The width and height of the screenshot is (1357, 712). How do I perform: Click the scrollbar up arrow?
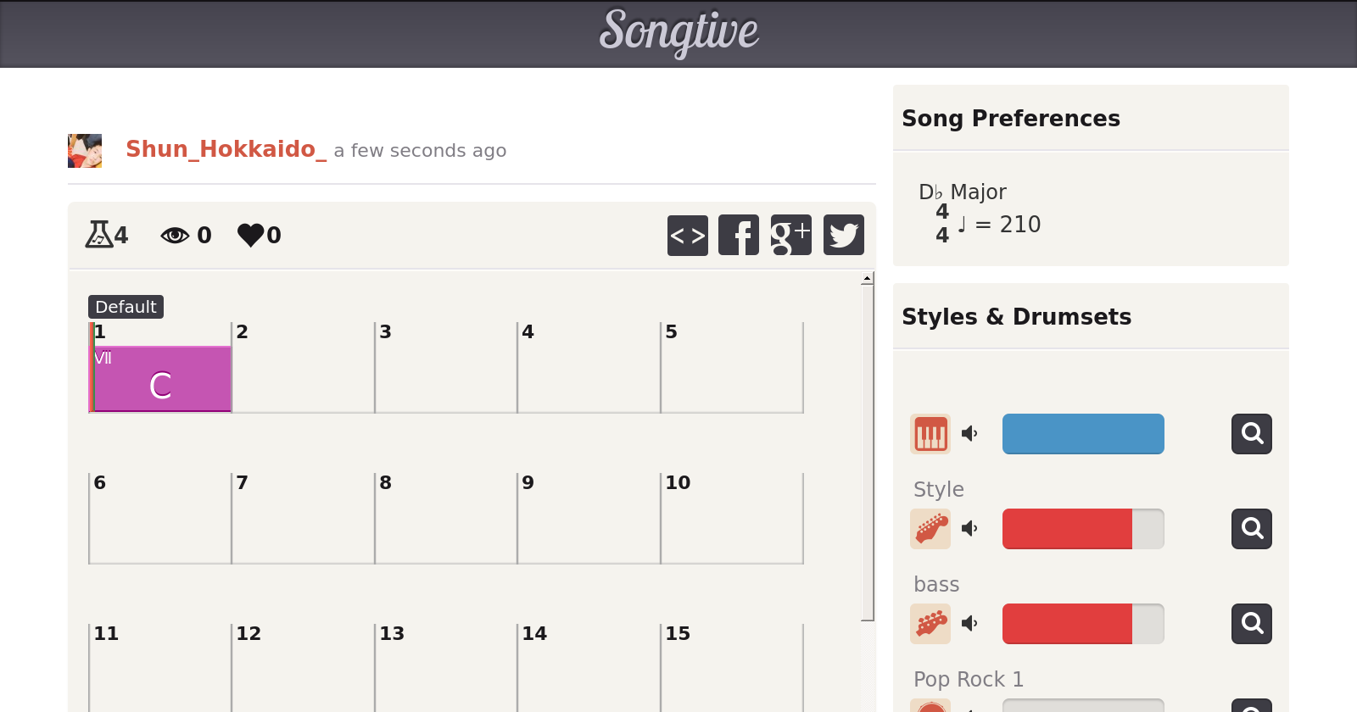(x=867, y=278)
